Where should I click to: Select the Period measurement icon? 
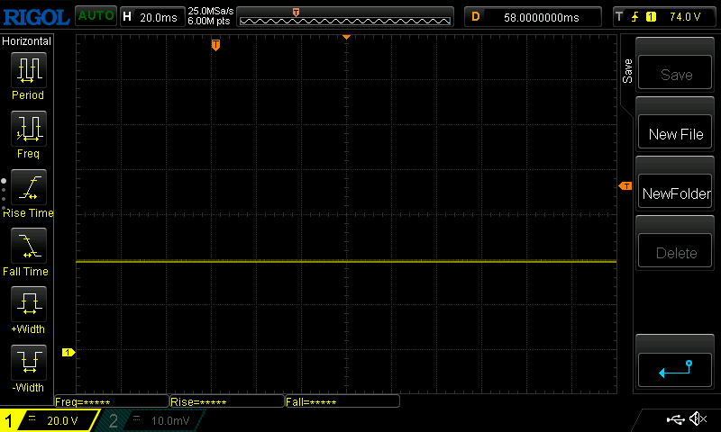click(x=29, y=70)
